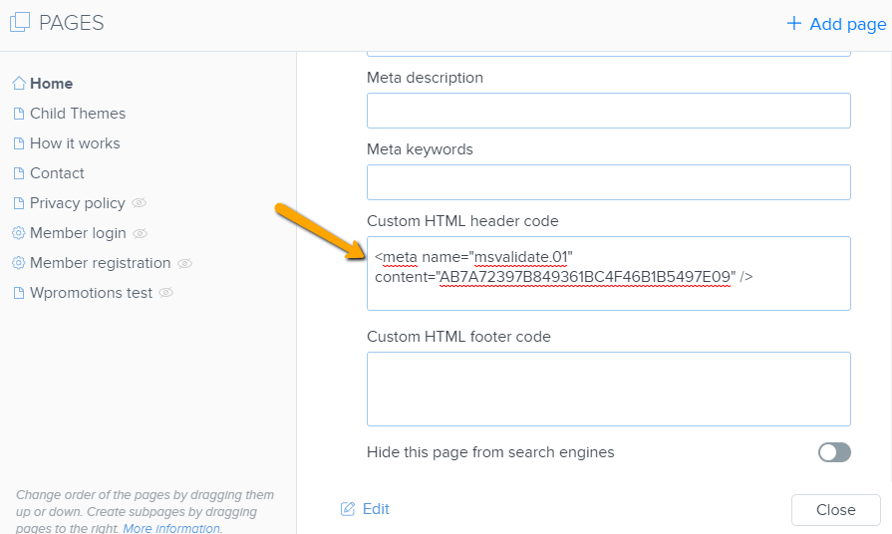
Task: Click the page icon next to How it works
Action: (x=19, y=143)
